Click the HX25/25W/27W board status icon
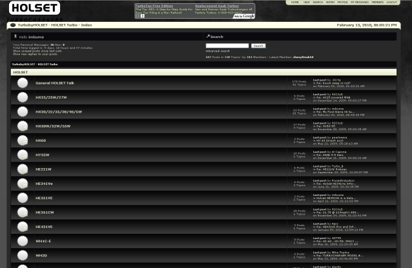This screenshot has height=268, width=412. click(23, 97)
